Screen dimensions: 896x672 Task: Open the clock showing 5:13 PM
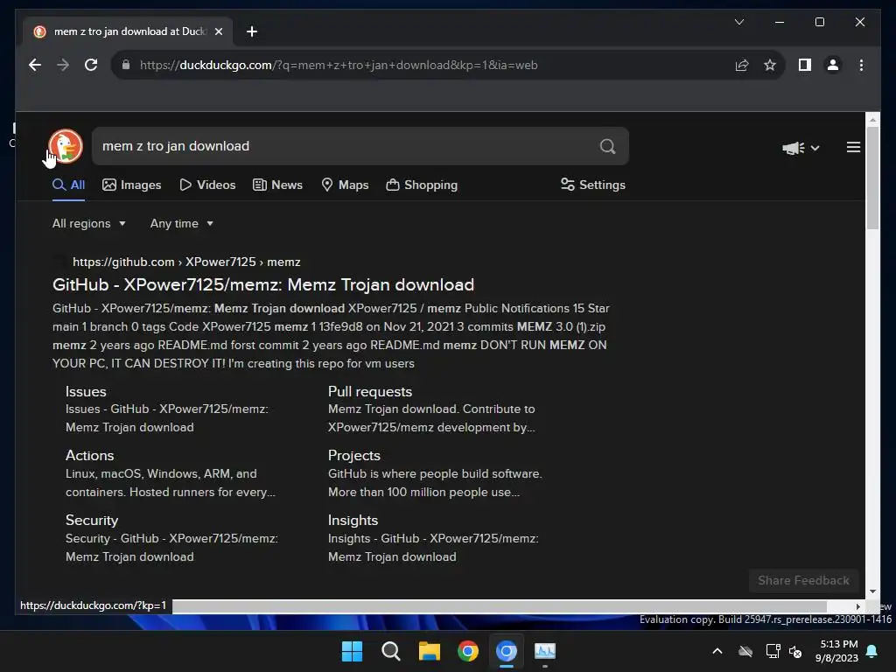point(837,651)
